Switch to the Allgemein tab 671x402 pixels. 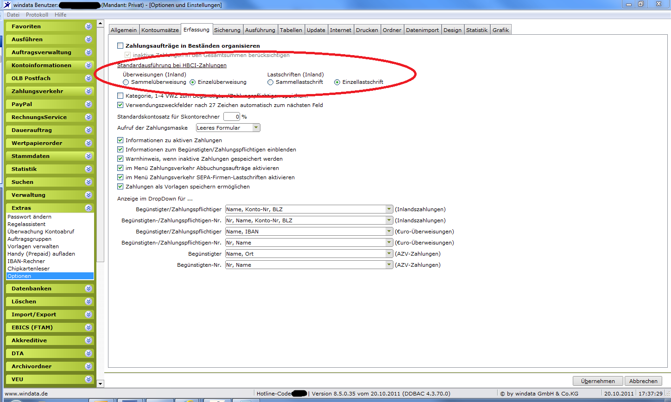coord(124,30)
